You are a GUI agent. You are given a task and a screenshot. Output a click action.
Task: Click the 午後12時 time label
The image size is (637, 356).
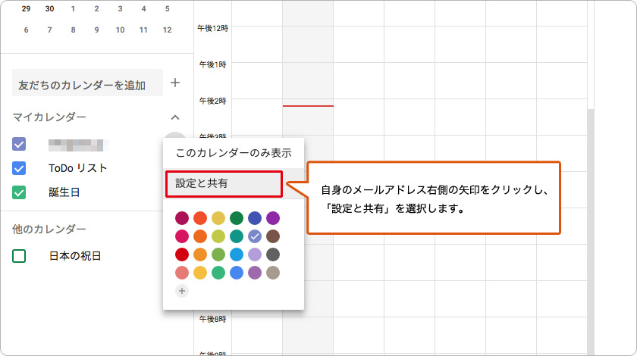click(213, 29)
